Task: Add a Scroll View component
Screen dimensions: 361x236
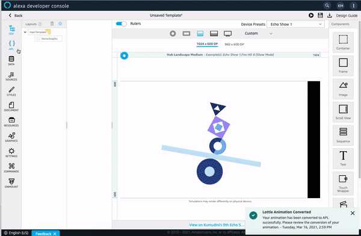Action: click(x=343, y=112)
